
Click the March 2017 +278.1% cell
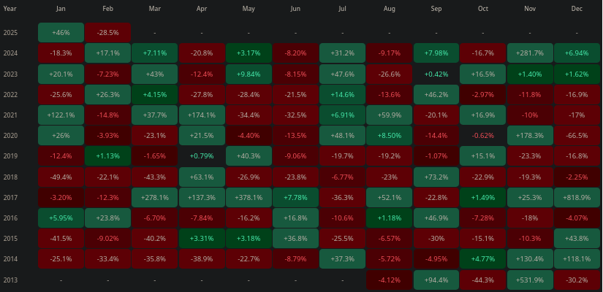pyautogui.click(x=155, y=198)
